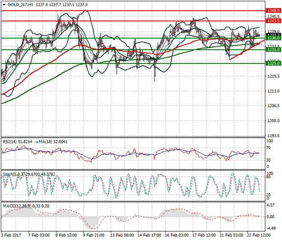Click the GOLD_J17,H1 symbol title
Viewport: 282px width, 240px height.
tap(21, 5)
